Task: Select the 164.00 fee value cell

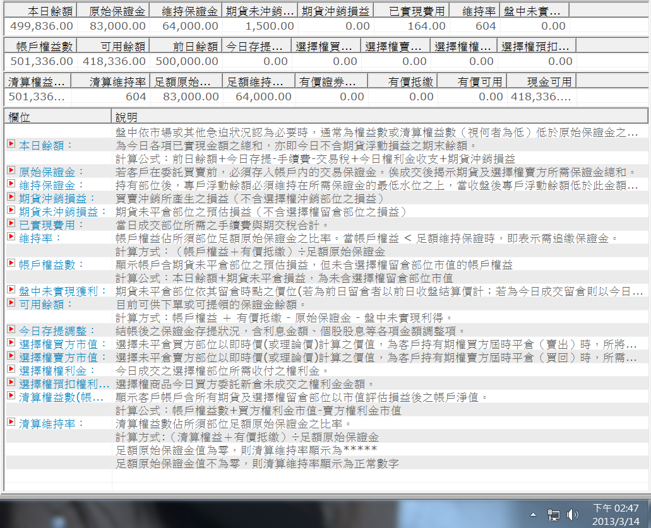Action: point(412,26)
